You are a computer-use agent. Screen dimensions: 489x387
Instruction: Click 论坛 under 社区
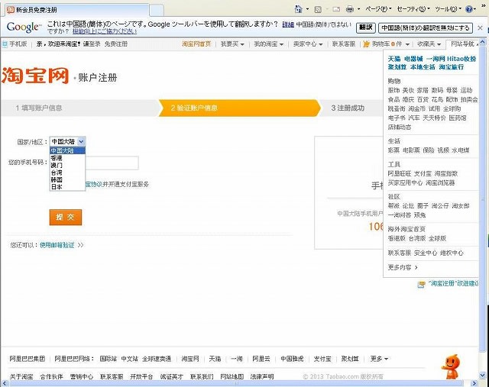point(408,205)
